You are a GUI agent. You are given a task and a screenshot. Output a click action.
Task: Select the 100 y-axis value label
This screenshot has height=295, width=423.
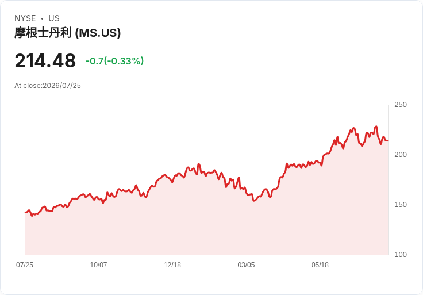coord(401,255)
